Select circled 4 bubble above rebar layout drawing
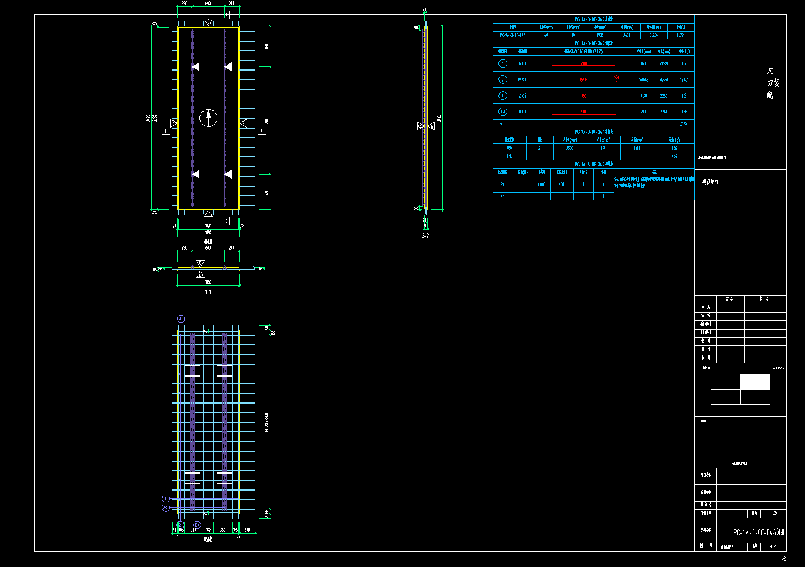 [x=181, y=318]
